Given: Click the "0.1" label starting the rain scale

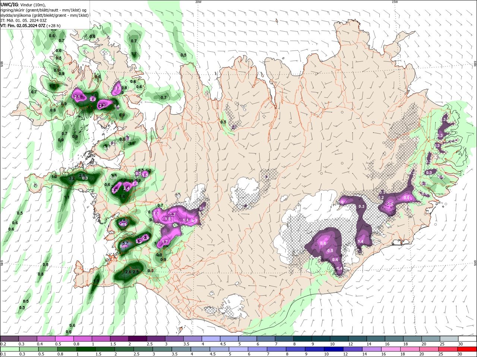Looking at the screenshot, I should coord(3,354).
